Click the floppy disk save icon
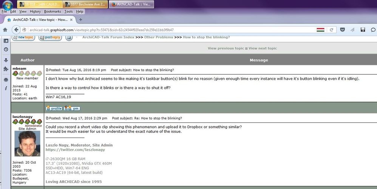 tap(363, 29)
